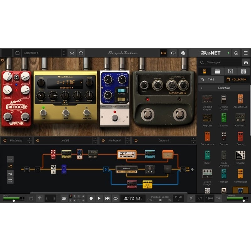Open the tuner icon in bottom bar
The image size is (251, 251).
coord(40,199)
